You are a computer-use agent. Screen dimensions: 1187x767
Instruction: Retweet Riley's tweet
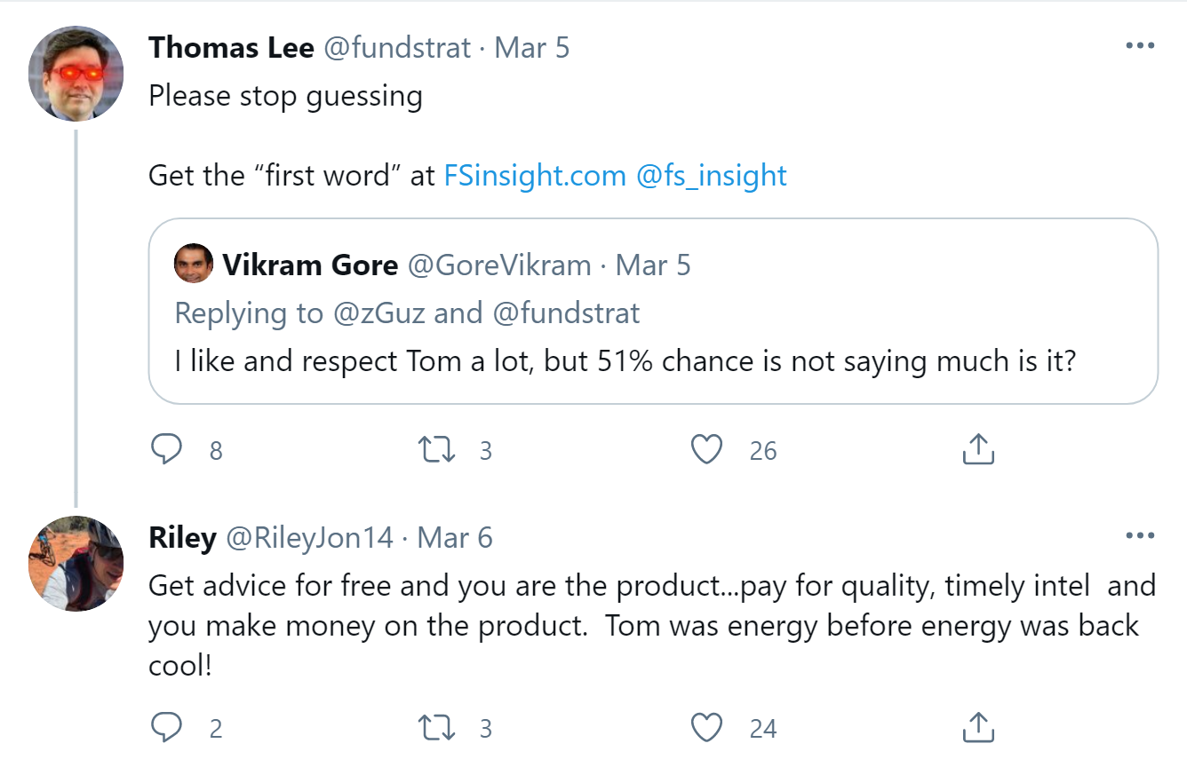click(437, 728)
